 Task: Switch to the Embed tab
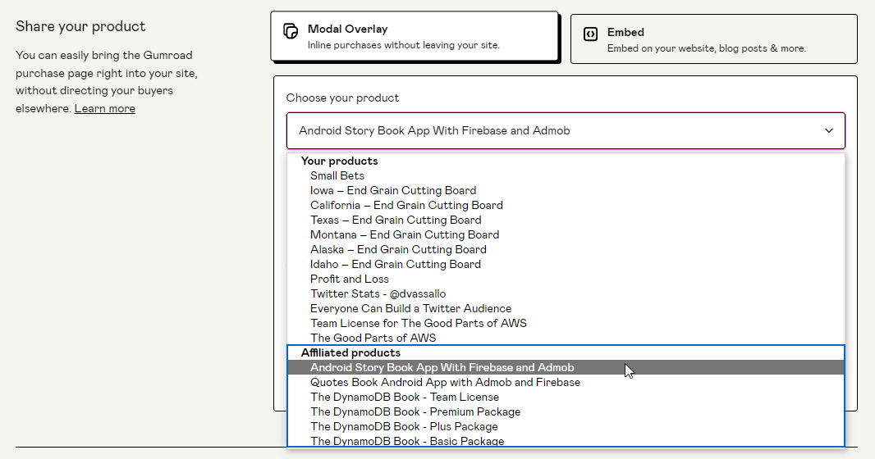(713, 39)
